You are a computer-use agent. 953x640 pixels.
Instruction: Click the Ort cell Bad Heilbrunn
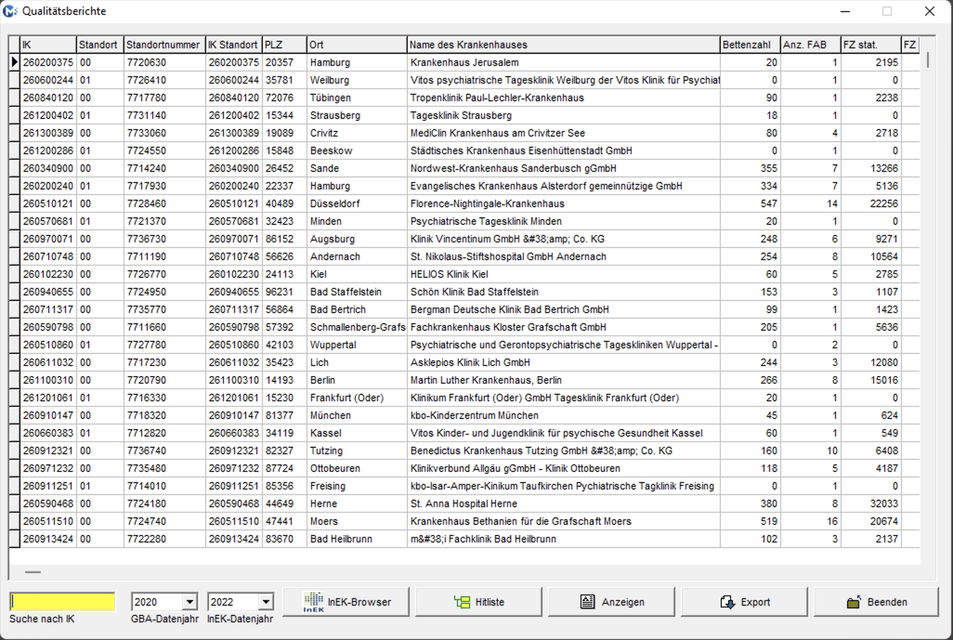[x=357, y=539]
